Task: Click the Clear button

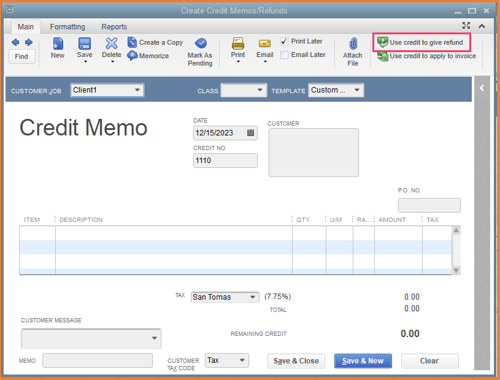Action: click(429, 361)
